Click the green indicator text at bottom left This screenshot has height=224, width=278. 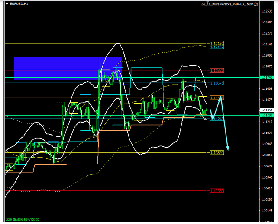point(24,220)
